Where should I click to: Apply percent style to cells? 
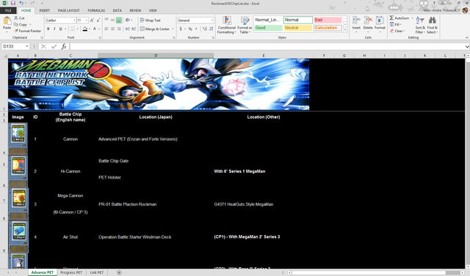[190, 29]
